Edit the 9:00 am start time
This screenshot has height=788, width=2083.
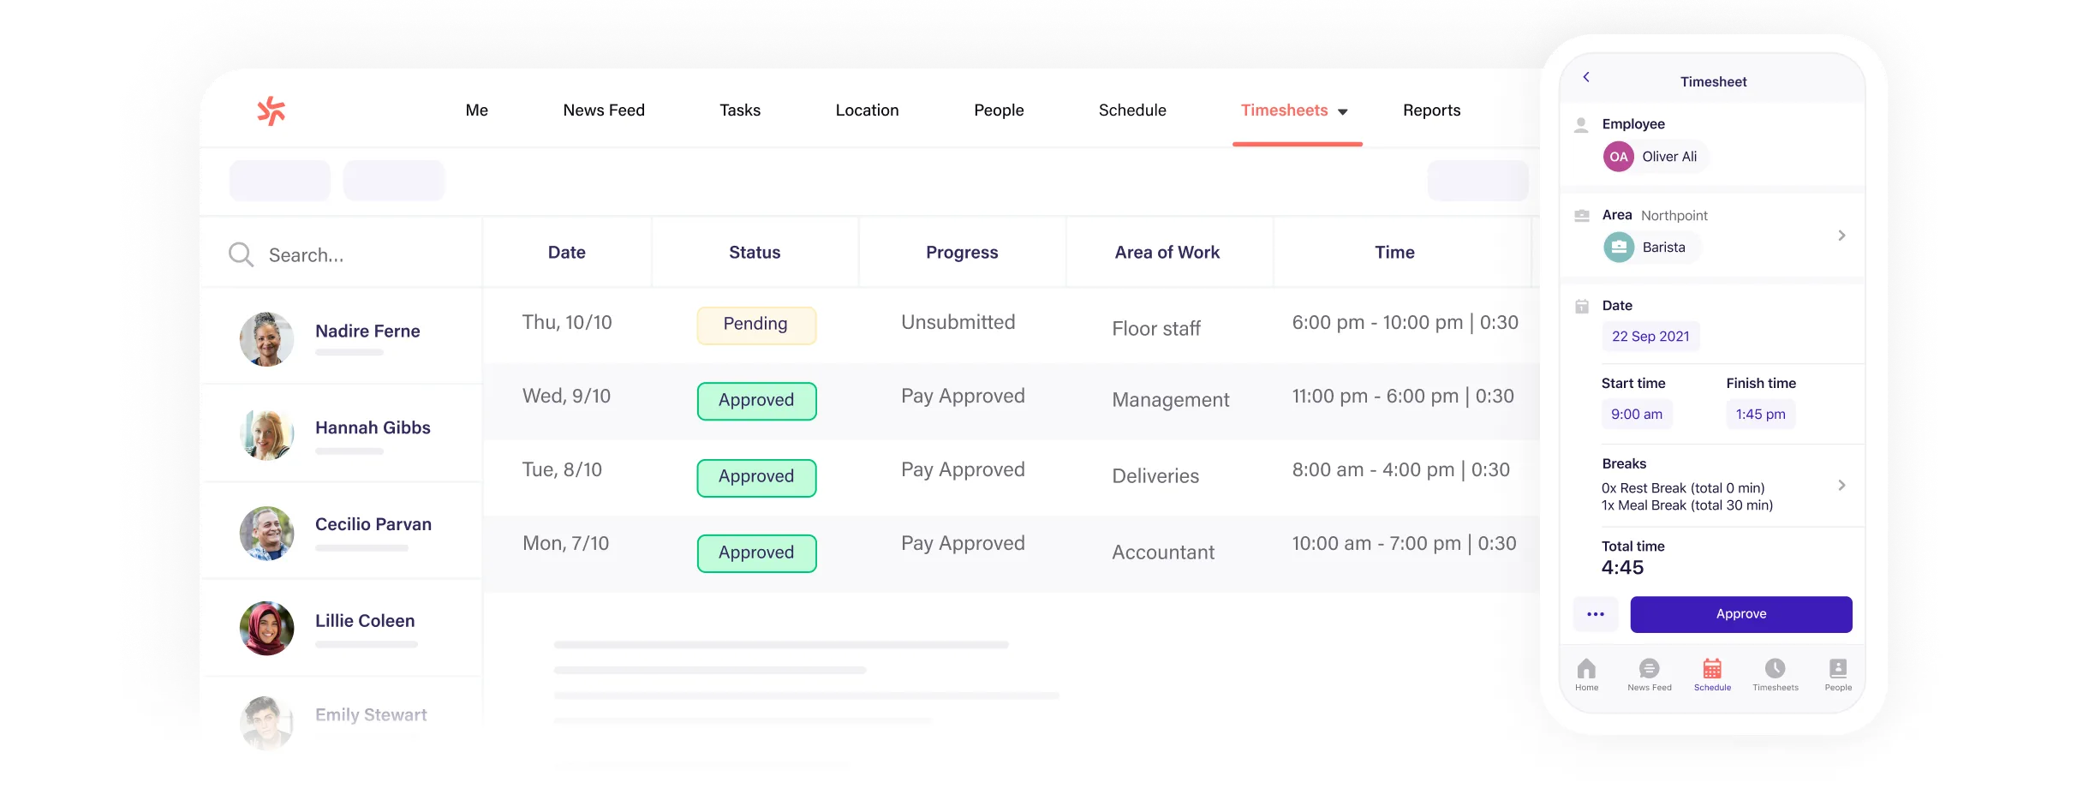point(1636,415)
